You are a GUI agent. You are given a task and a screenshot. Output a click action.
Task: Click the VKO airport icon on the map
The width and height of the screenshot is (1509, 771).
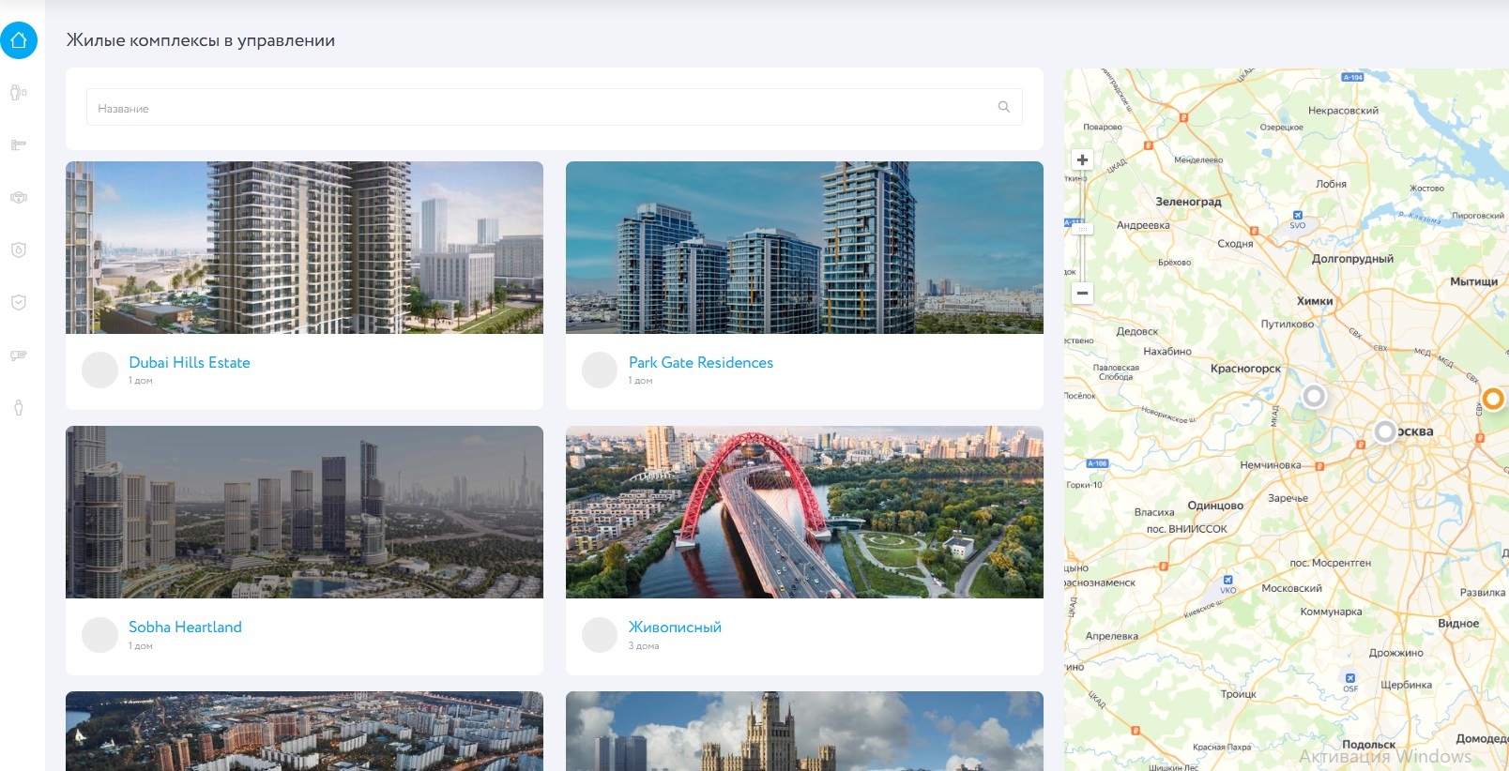[x=1227, y=580]
